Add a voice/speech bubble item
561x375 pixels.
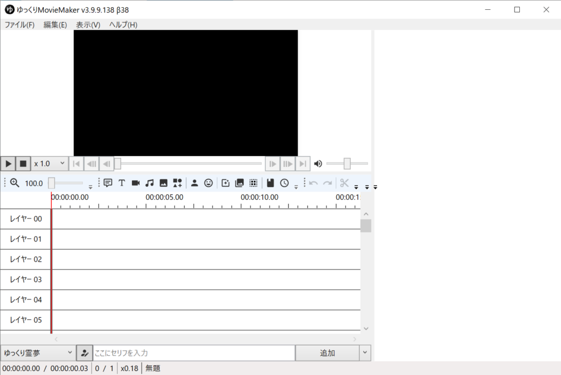[x=108, y=183]
